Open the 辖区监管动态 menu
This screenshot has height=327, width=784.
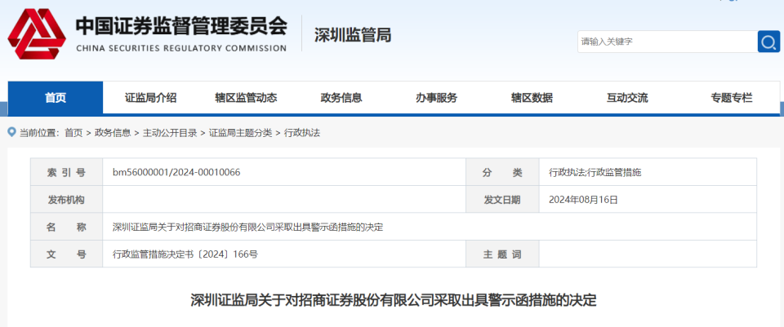[246, 98]
